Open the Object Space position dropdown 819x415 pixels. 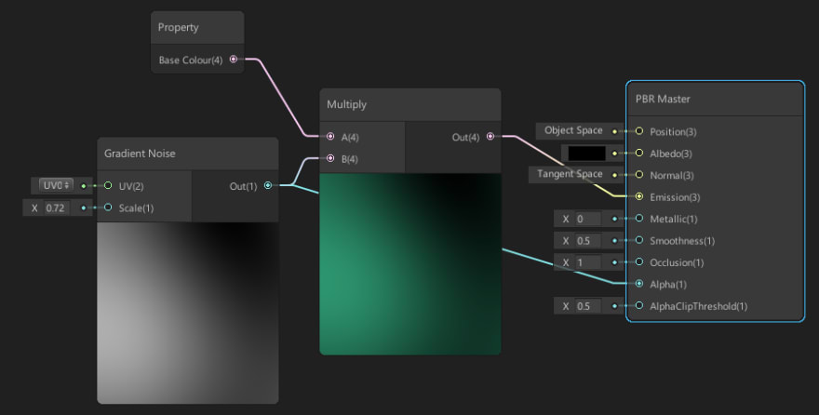pos(573,130)
